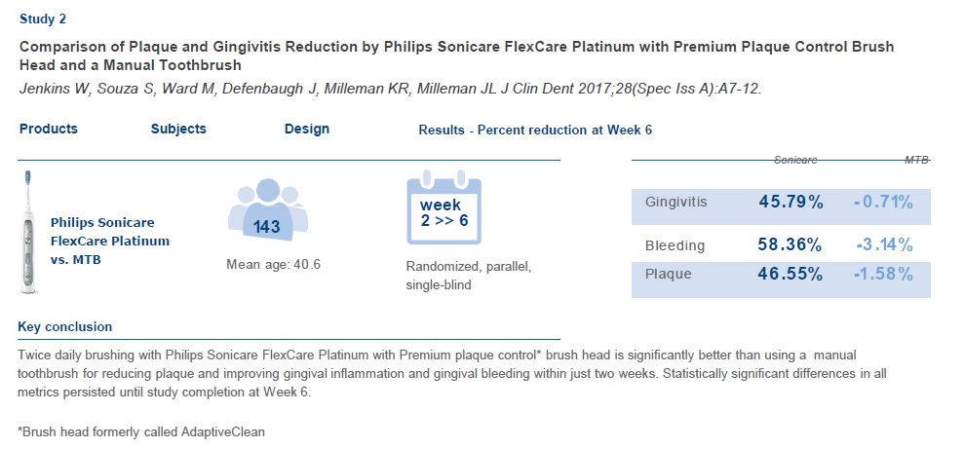Click the calendar icon for week 2 >> 6
964x449 pixels.
point(443,211)
